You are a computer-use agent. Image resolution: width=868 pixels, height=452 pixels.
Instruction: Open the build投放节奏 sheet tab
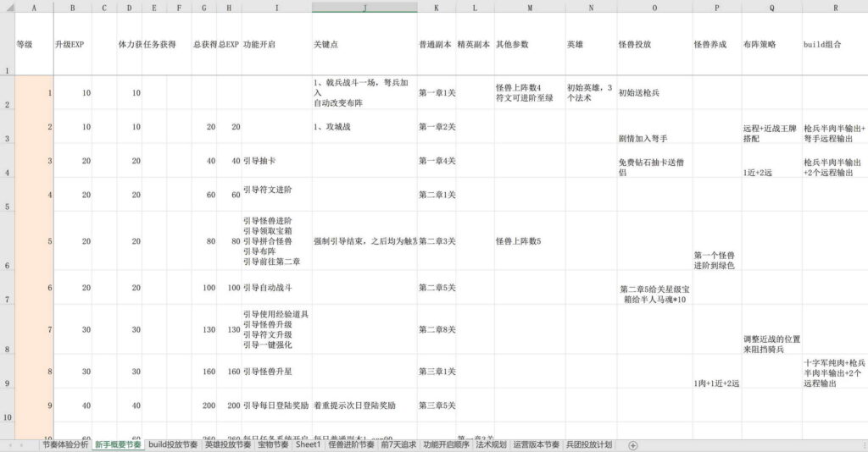[x=173, y=444]
